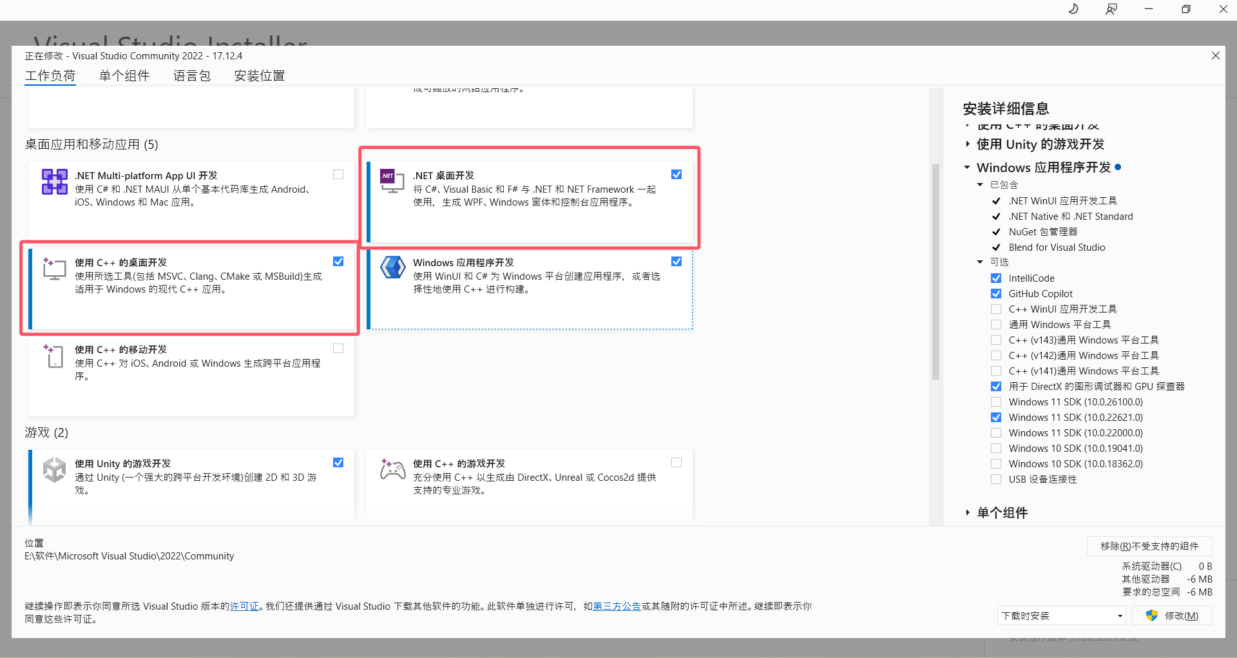Click the Windows 应用程序开发 workload icon
This screenshot has width=1237, height=658.
392,267
